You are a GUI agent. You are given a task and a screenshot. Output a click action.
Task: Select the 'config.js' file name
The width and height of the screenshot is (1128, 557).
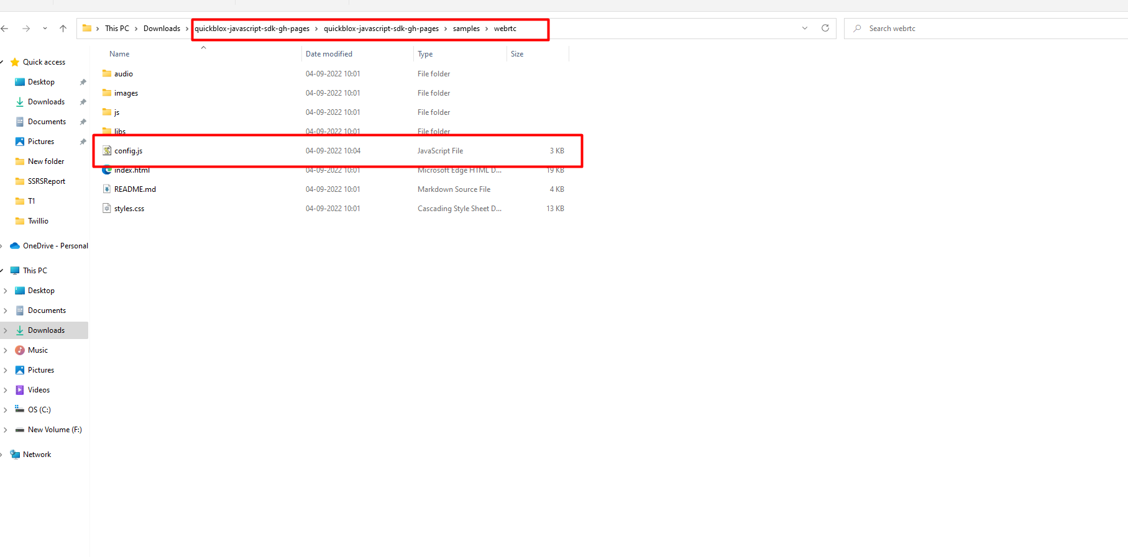coord(128,151)
